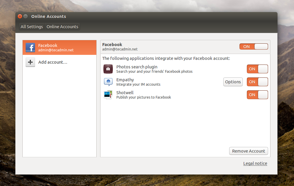Click the Remove Account button
This screenshot has width=294, height=186.
(x=248, y=151)
